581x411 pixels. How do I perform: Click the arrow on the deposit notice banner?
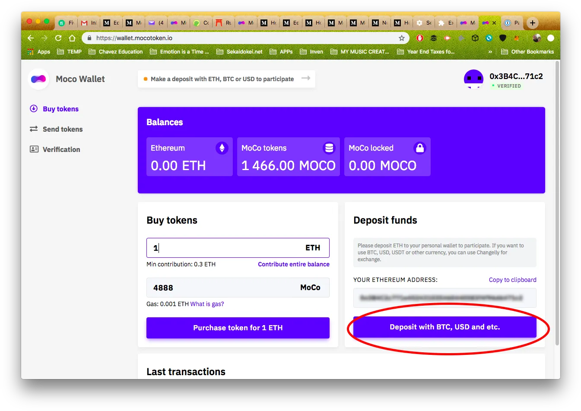coord(306,78)
